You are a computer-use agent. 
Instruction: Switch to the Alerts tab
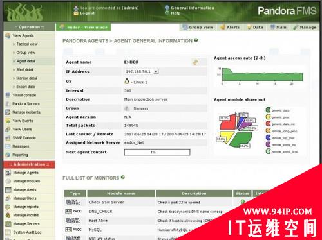[230, 27]
